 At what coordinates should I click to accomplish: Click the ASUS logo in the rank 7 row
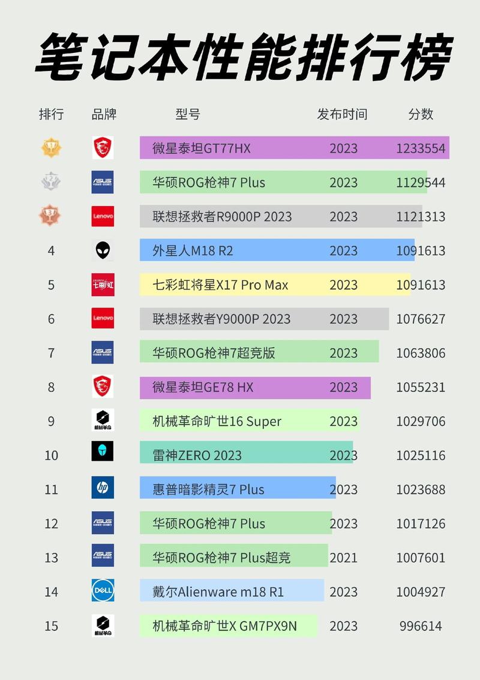tap(103, 352)
